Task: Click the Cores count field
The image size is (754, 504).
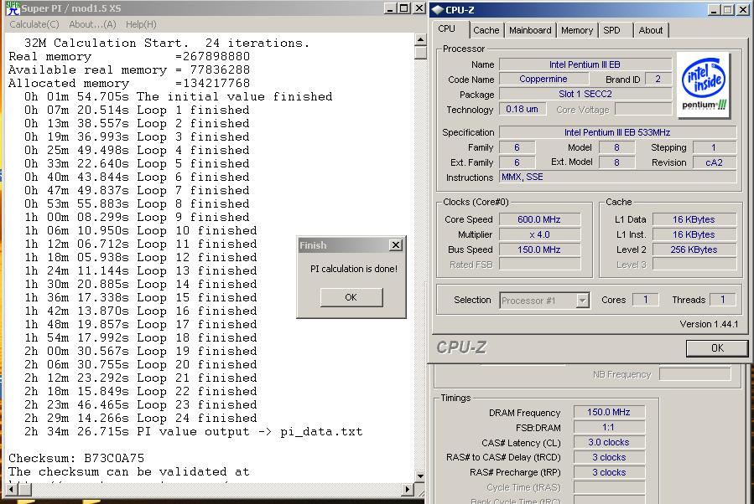Action: (x=645, y=300)
